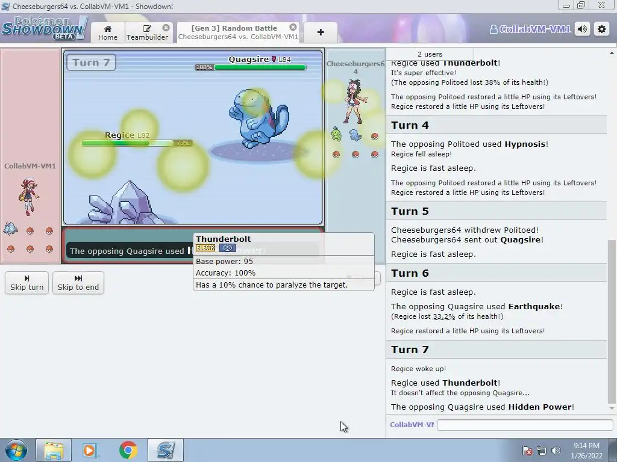
Task: Click opponent's Quagsire team icon
Action: tap(355, 135)
